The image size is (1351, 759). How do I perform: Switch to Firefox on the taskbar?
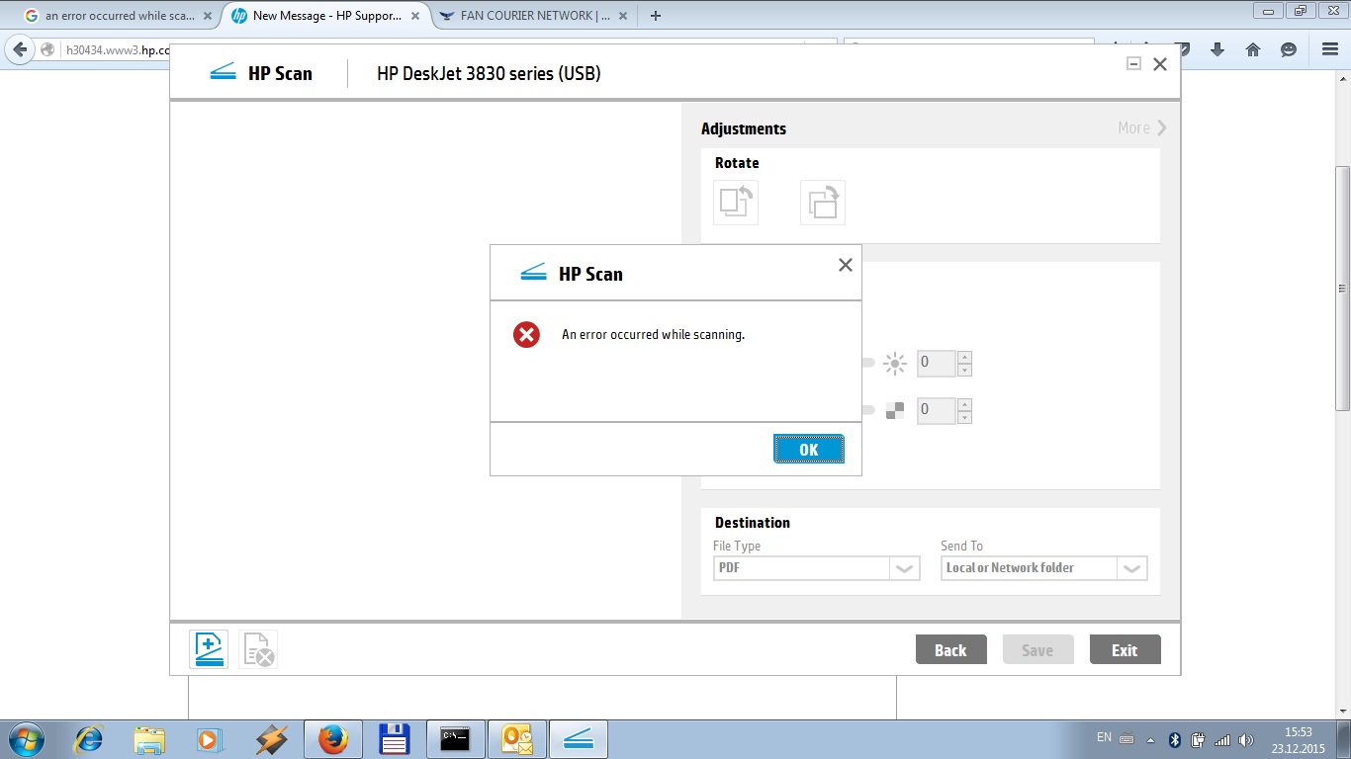pyautogui.click(x=332, y=739)
